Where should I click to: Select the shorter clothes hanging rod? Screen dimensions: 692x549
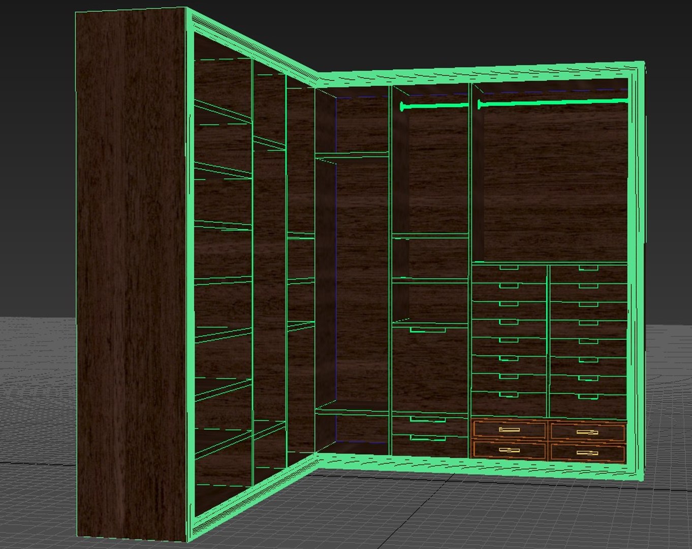click(x=434, y=106)
